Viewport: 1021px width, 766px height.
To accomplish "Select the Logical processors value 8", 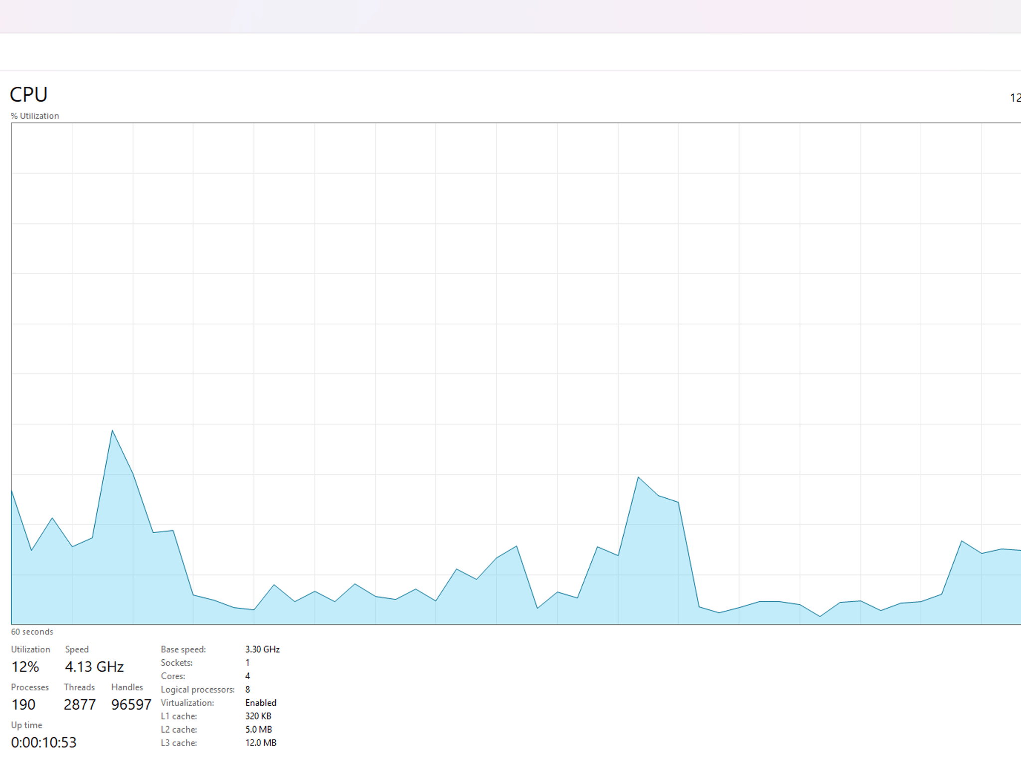I will [x=248, y=690].
